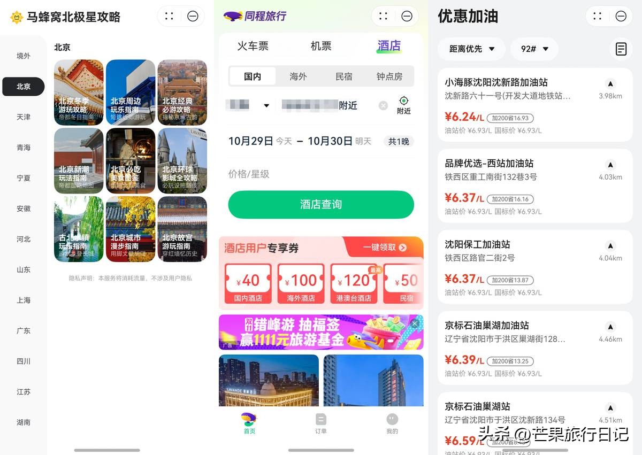Switch to the 火车票 tab
This screenshot has width=642, height=455.
coord(253,46)
